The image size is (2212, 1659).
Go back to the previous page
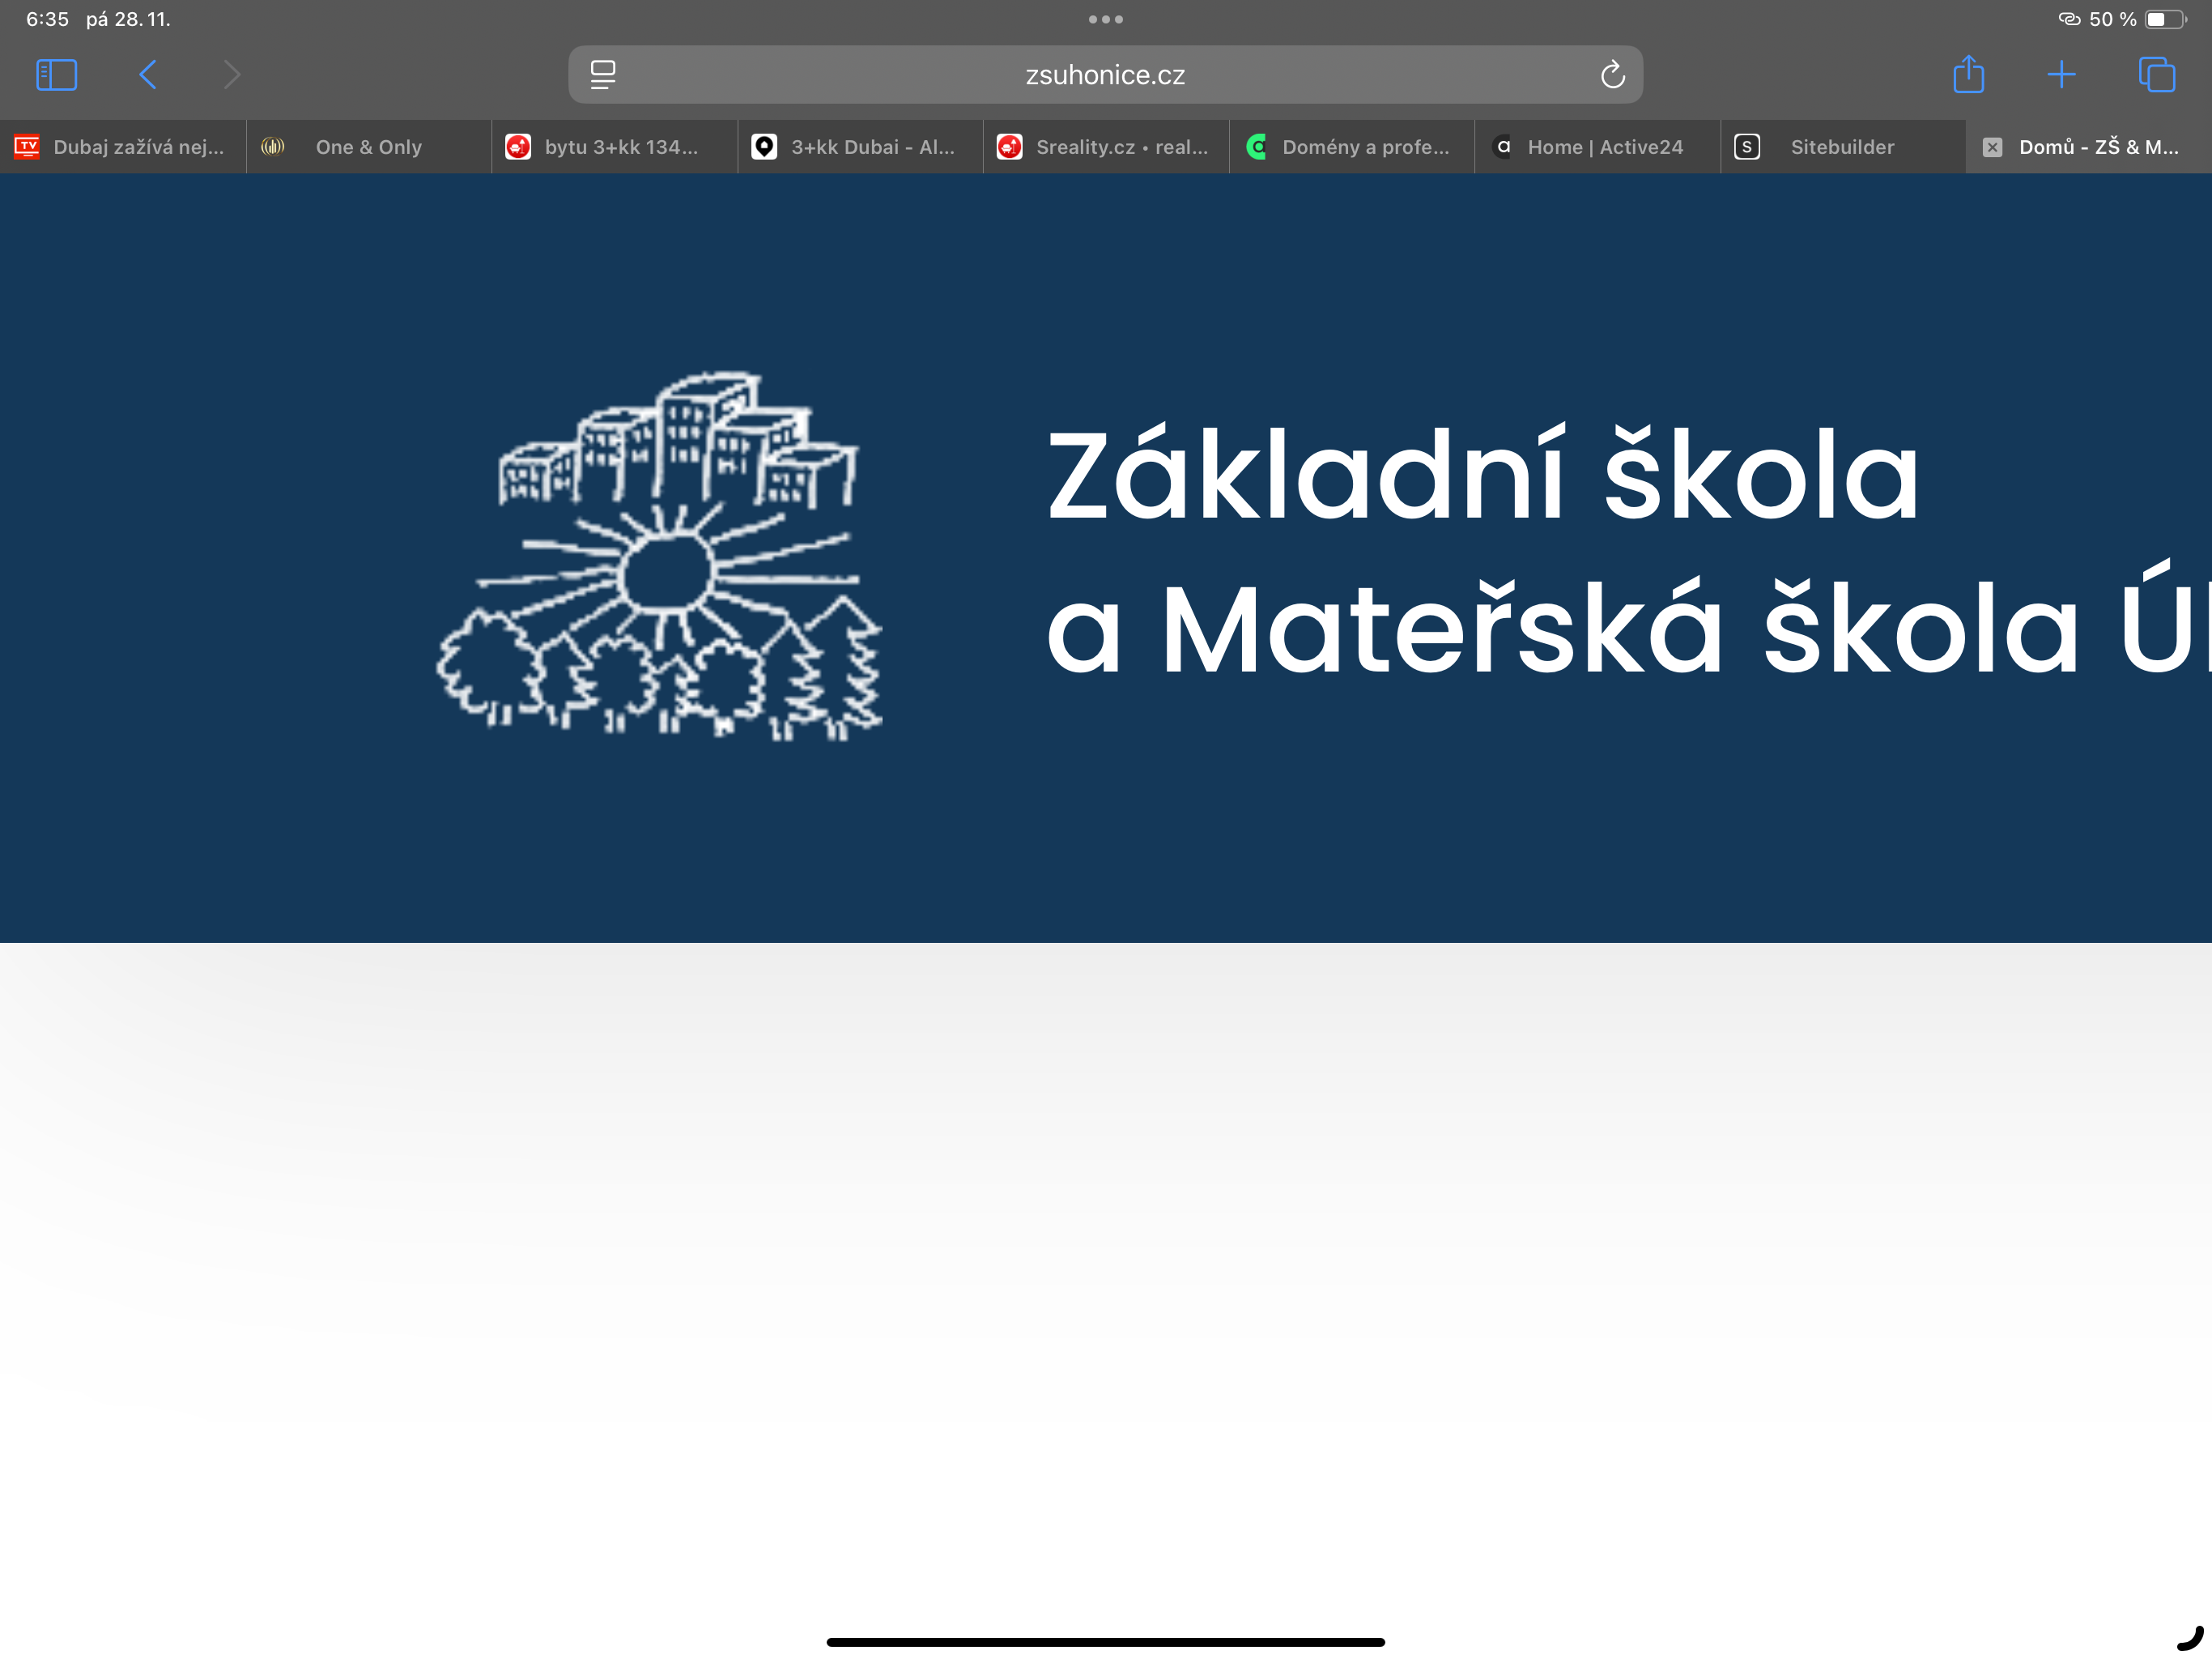[x=148, y=75]
